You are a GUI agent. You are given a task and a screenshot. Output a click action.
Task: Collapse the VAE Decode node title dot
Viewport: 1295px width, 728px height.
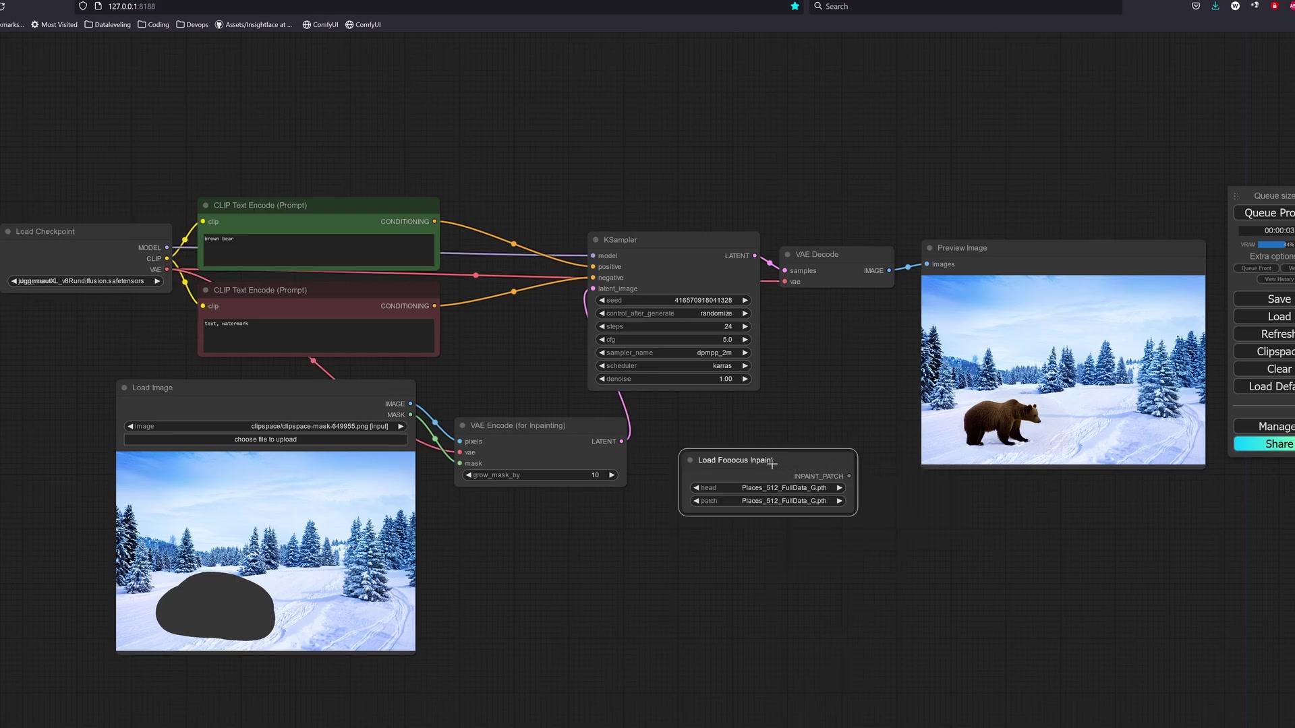[x=787, y=254]
